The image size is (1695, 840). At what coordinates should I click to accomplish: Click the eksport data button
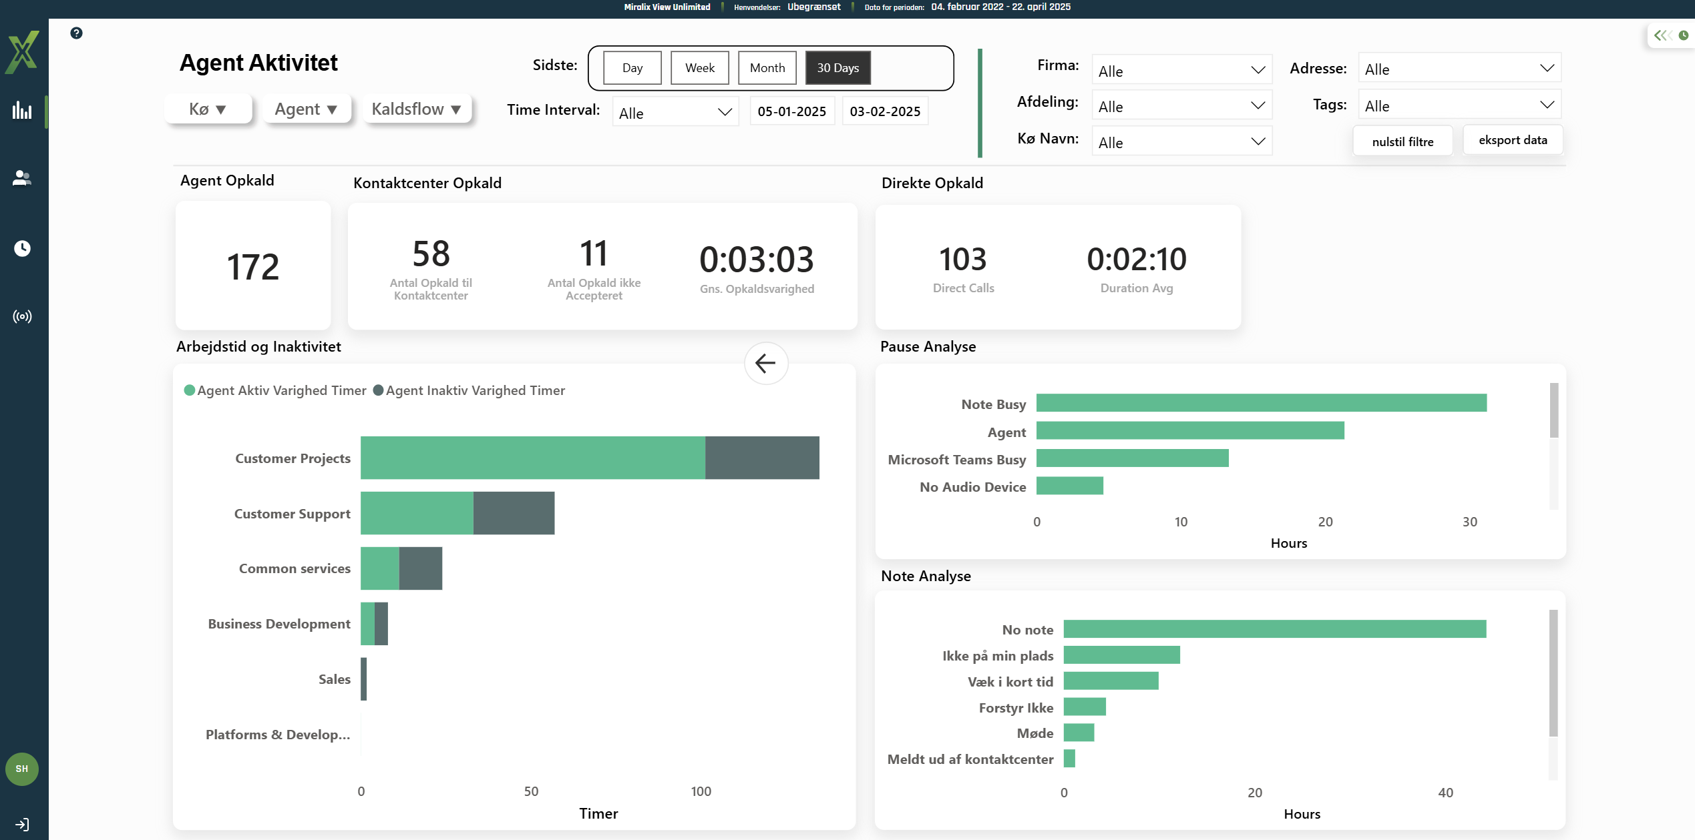1512,140
